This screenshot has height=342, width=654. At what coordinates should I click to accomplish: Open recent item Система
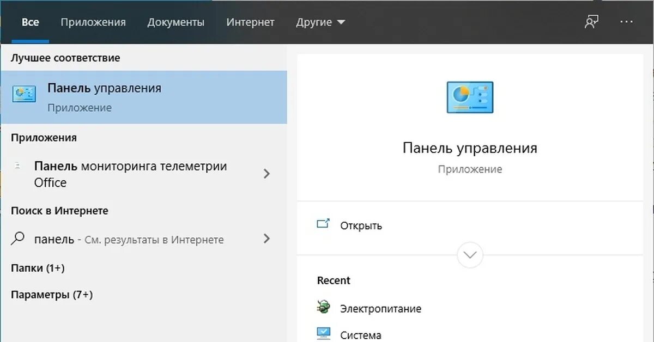coord(361,335)
